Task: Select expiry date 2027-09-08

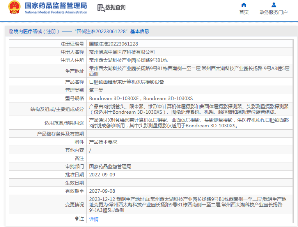Action: pyautogui.click(x=102, y=191)
